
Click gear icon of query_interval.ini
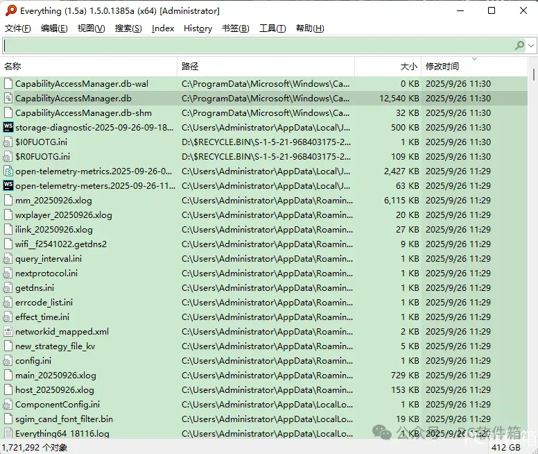click(x=8, y=258)
